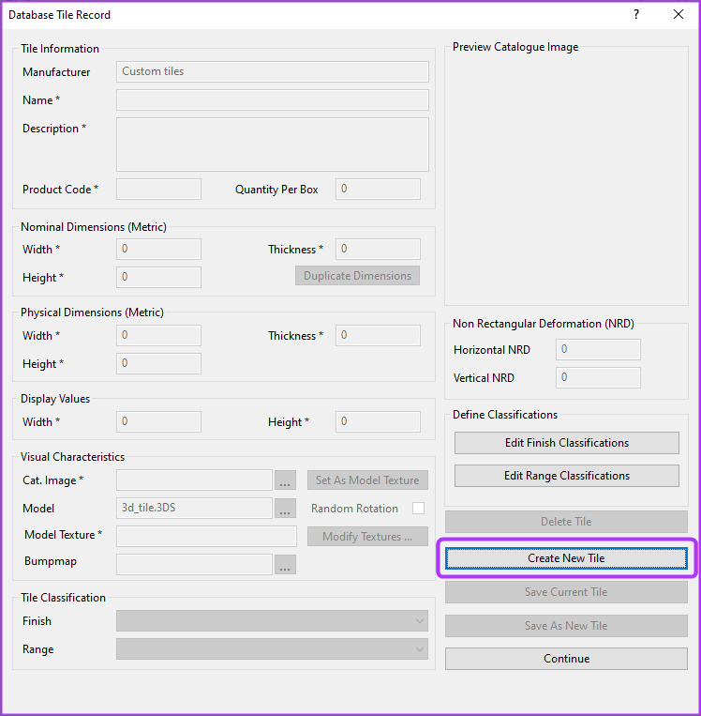
Task: Focus the Vertical NRD field
Action: click(x=598, y=377)
